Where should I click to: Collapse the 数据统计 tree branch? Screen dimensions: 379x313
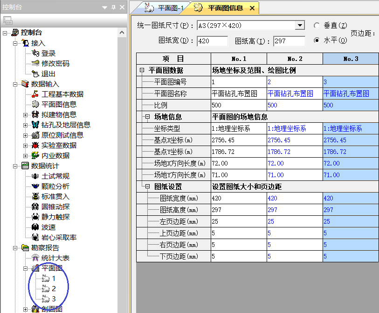15,166
